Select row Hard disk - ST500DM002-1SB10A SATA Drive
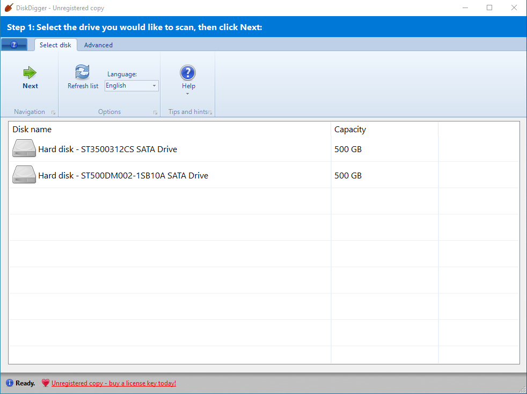 [x=264, y=175]
